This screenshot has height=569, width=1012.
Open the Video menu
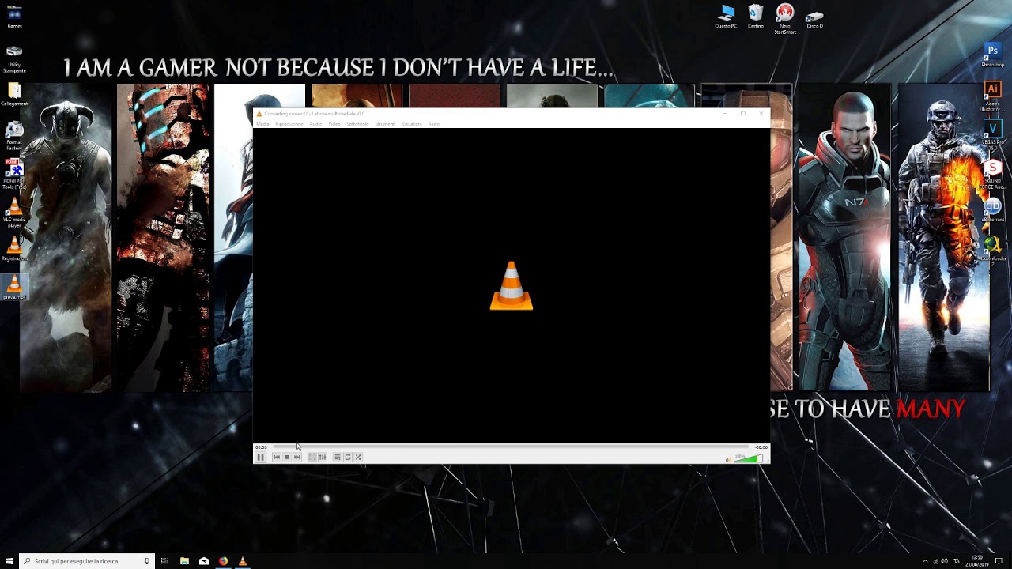[334, 124]
